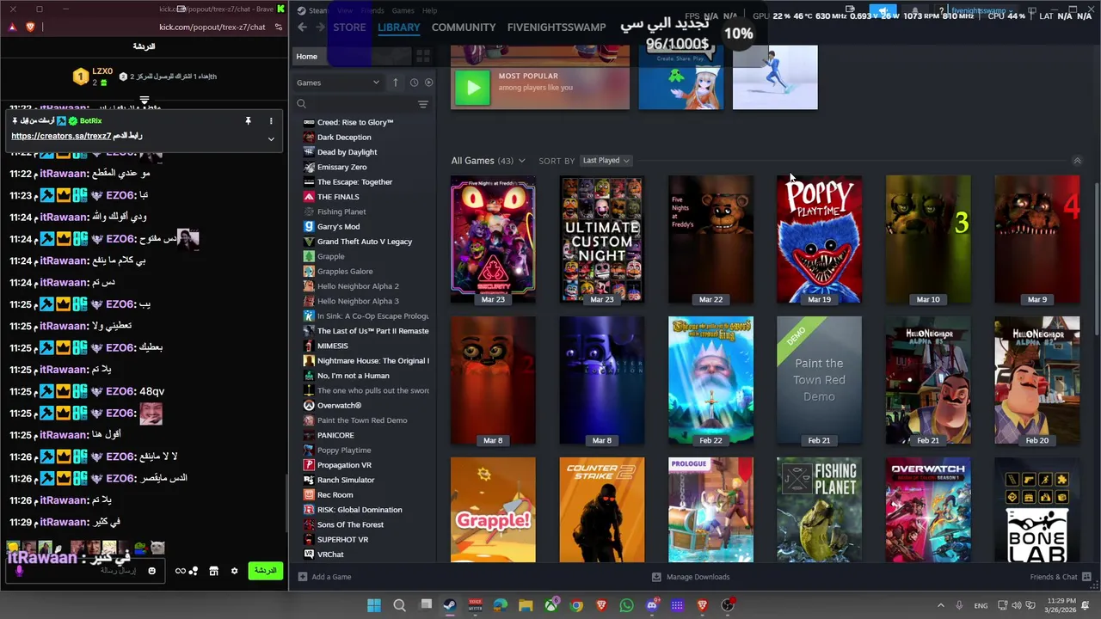This screenshot has width=1101, height=619.
Task: Collapse the All Games section chevron
Action: point(1077,161)
